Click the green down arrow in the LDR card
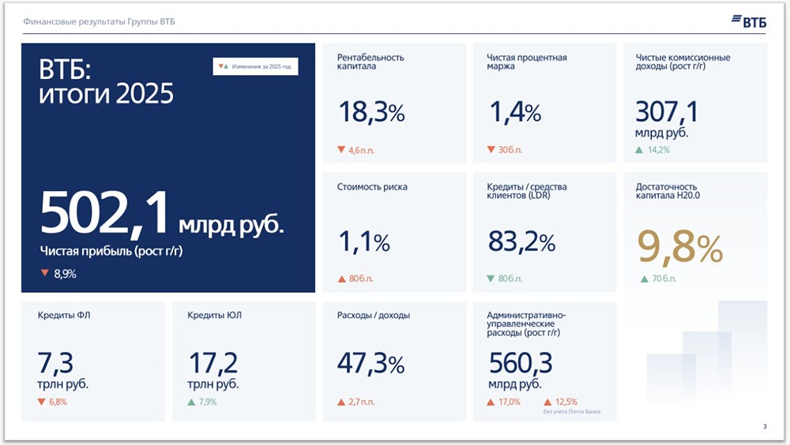 coord(491,279)
